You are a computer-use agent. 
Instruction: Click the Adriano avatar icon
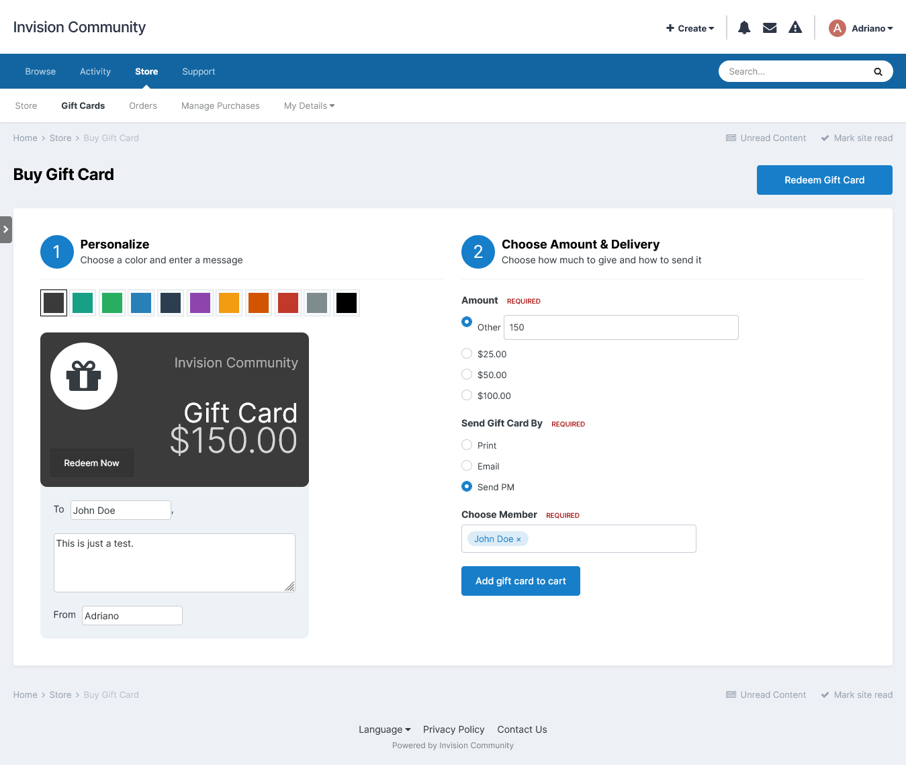point(837,28)
